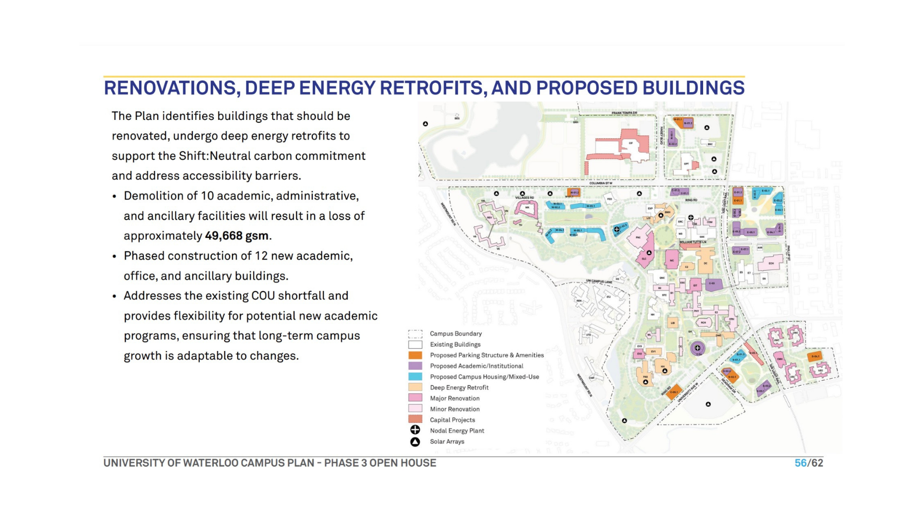The image size is (924, 520).
Task: Click the Major Renovation pink legend swatch
Action: (415, 398)
